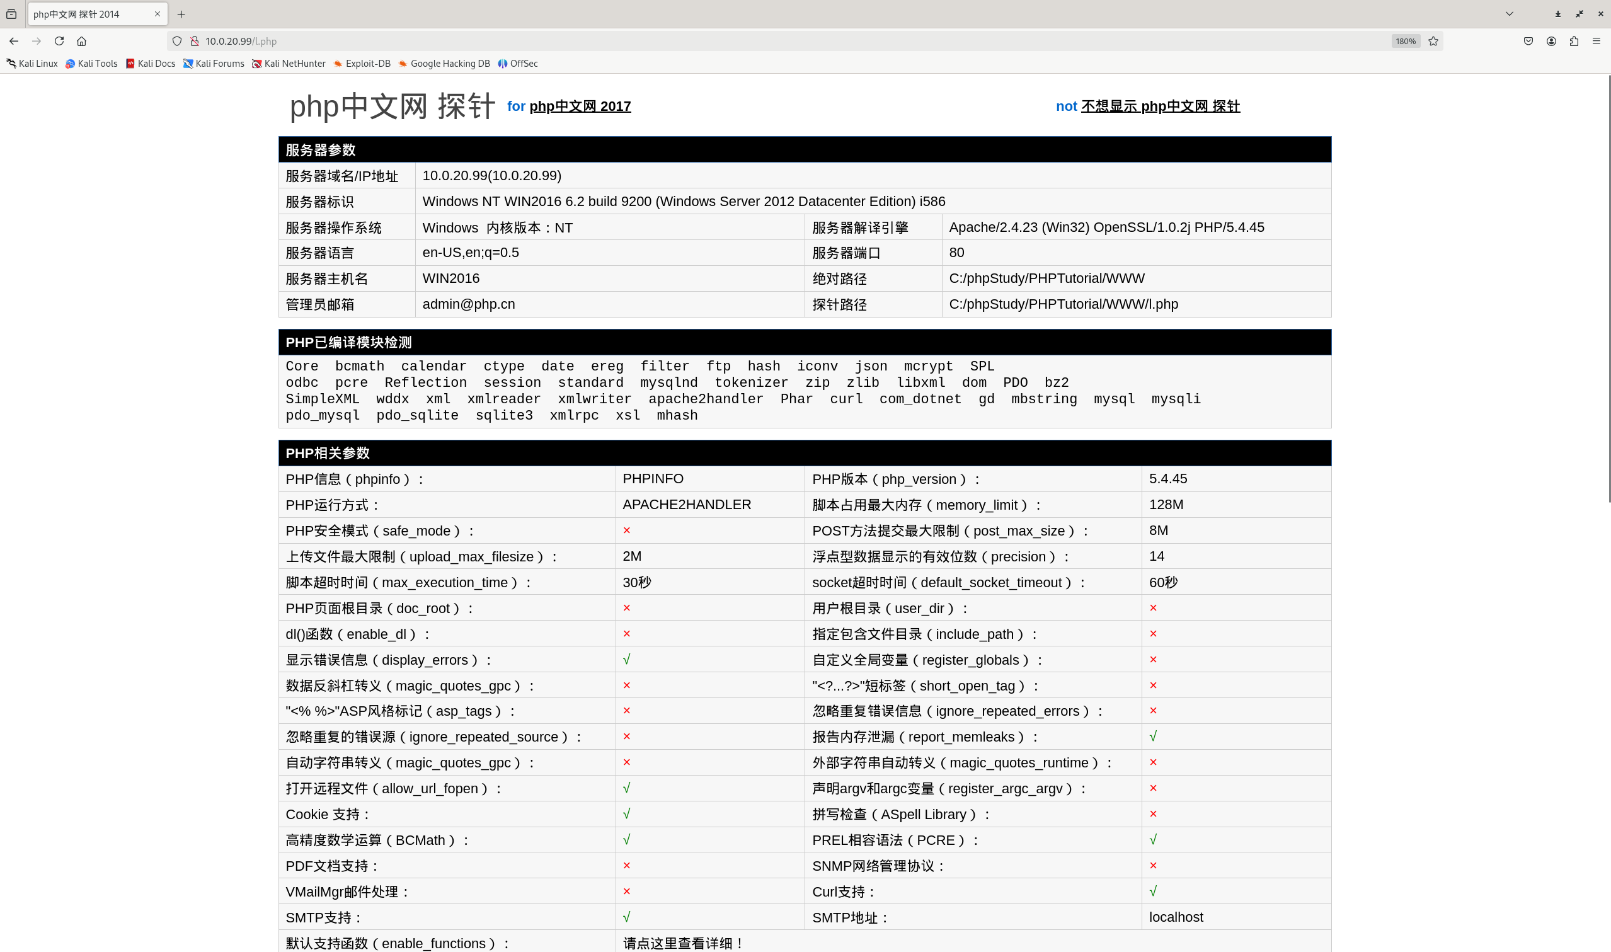1611x952 pixels.
Task: Click the report_memleaks check mark
Action: click(x=1153, y=737)
